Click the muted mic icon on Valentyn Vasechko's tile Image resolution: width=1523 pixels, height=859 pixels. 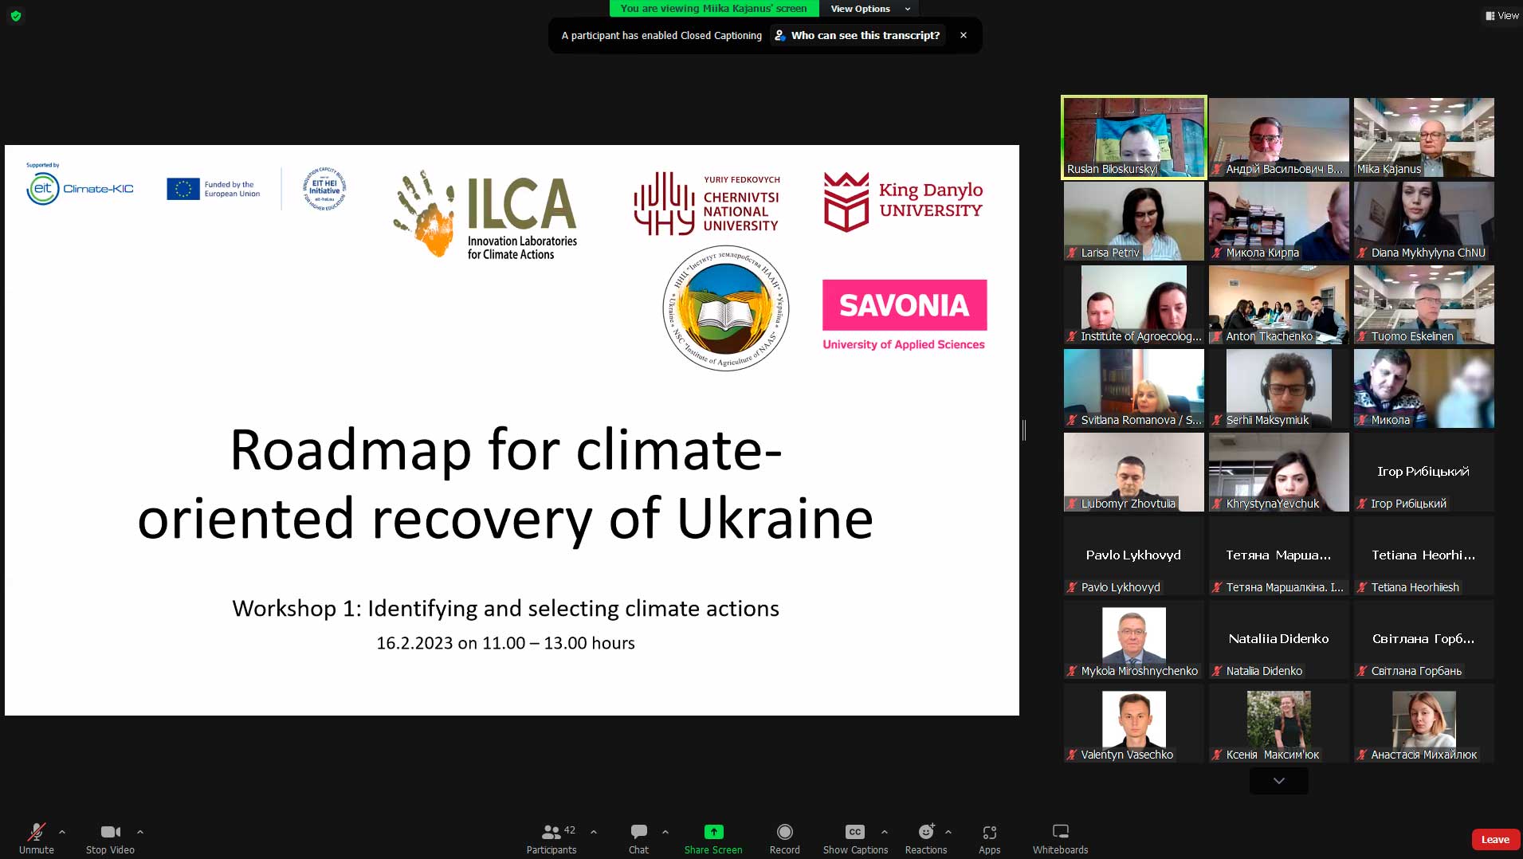click(1073, 755)
